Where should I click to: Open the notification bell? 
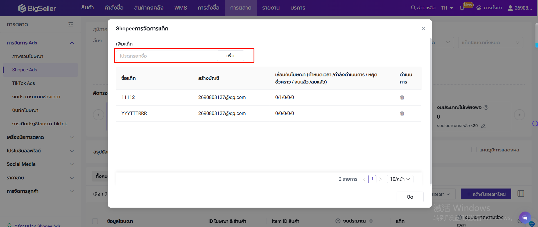click(x=462, y=8)
